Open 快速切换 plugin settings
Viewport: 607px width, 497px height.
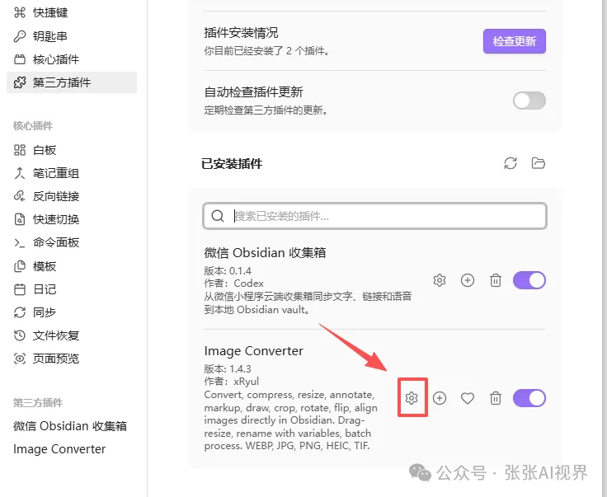pos(72,219)
